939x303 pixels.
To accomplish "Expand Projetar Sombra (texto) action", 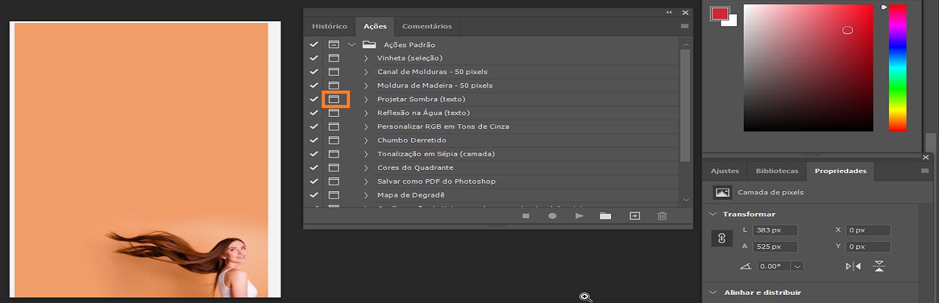I will pos(366,99).
